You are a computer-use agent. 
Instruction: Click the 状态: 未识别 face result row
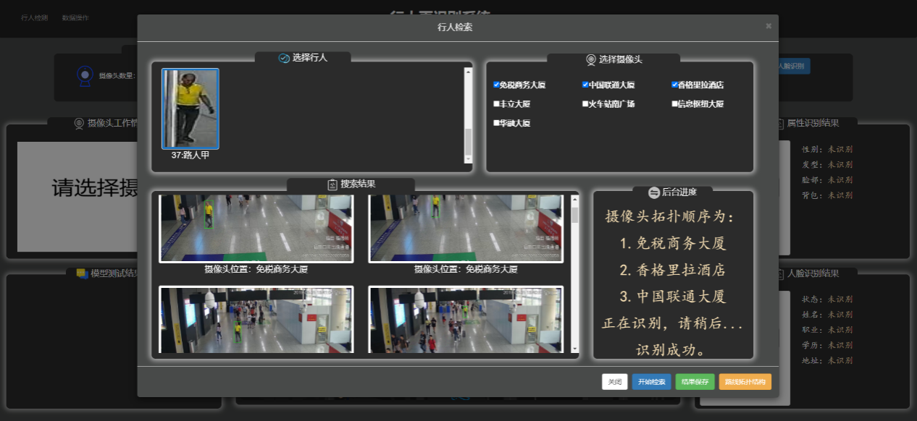point(827,299)
